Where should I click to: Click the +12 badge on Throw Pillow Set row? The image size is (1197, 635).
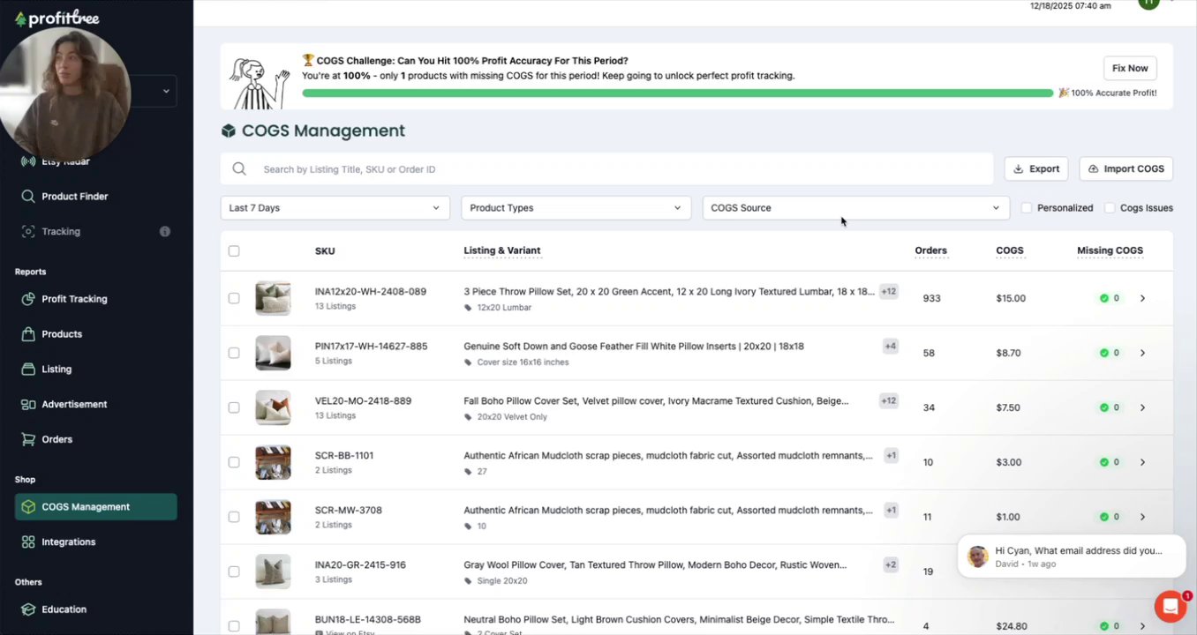(888, 292)
